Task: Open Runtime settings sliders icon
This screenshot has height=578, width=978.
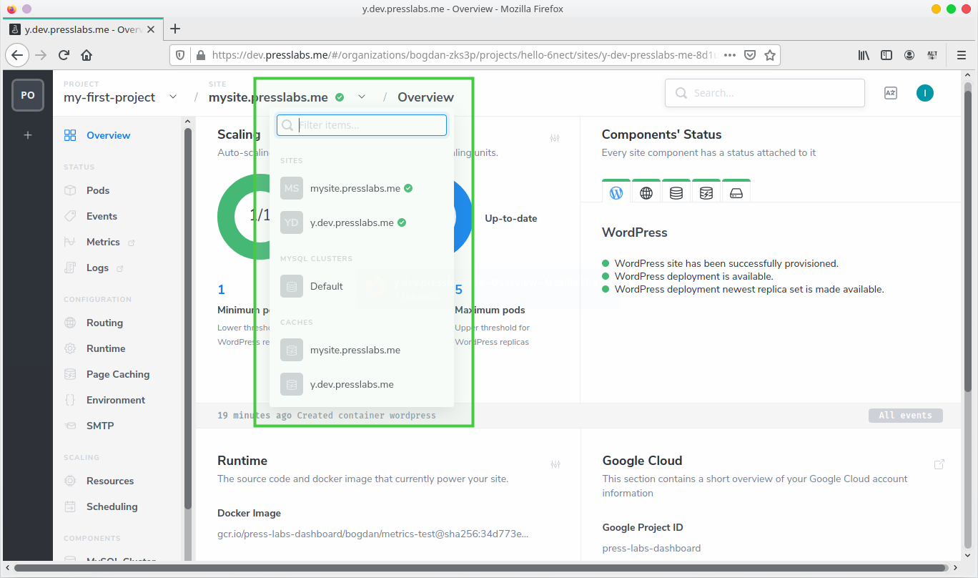Action: click(555, 464)
